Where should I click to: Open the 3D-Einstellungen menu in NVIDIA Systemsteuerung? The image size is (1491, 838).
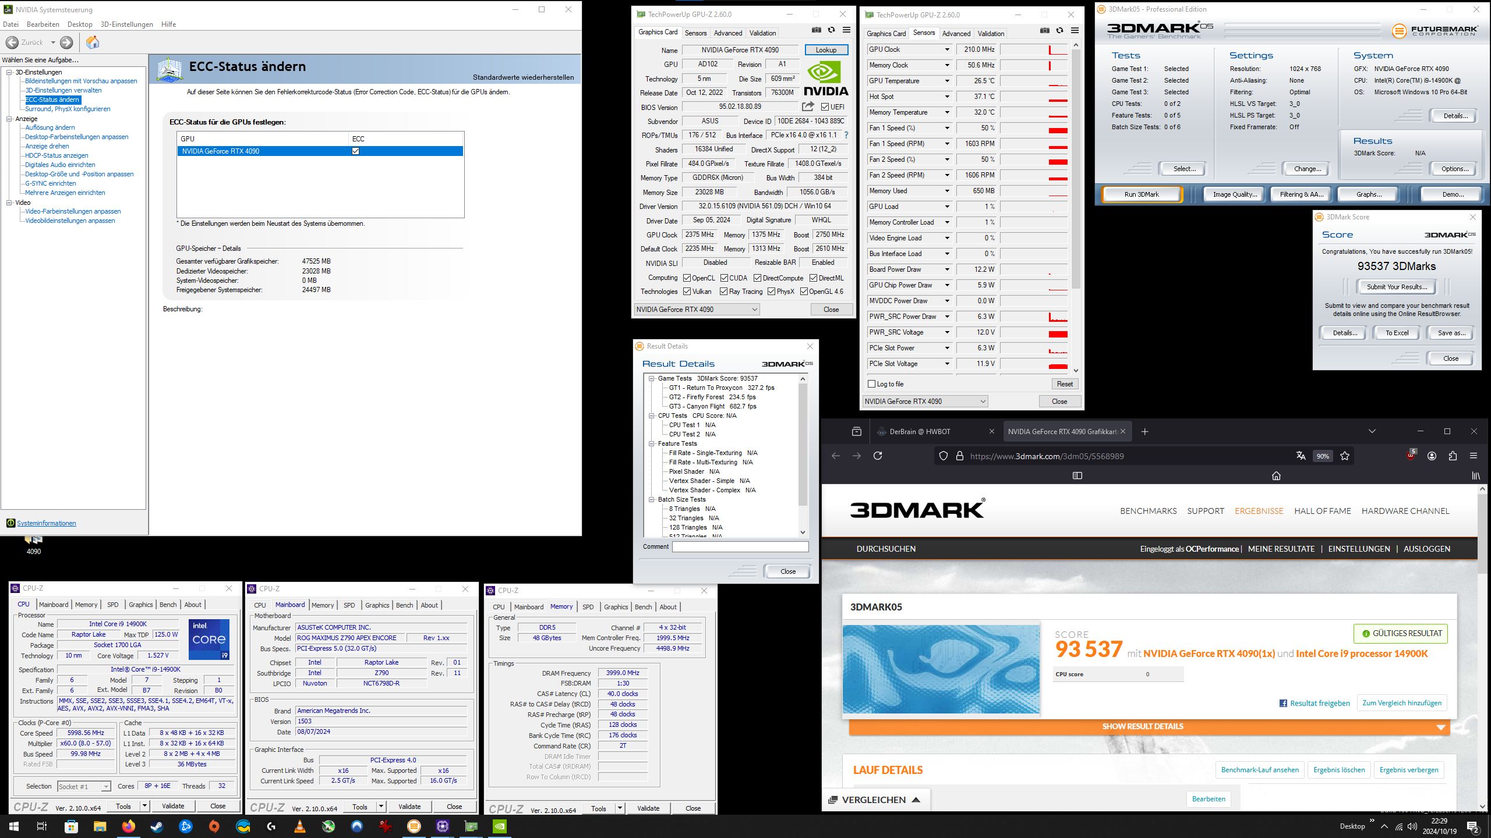(126, 24)
